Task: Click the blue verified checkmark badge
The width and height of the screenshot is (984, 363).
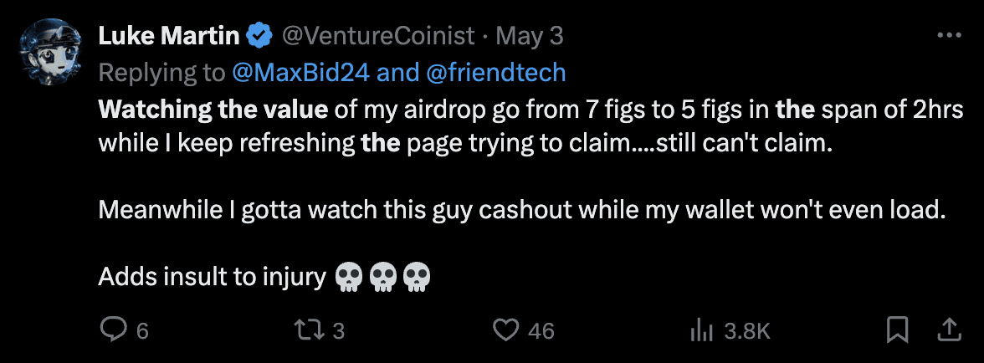Action: (260, 36)
